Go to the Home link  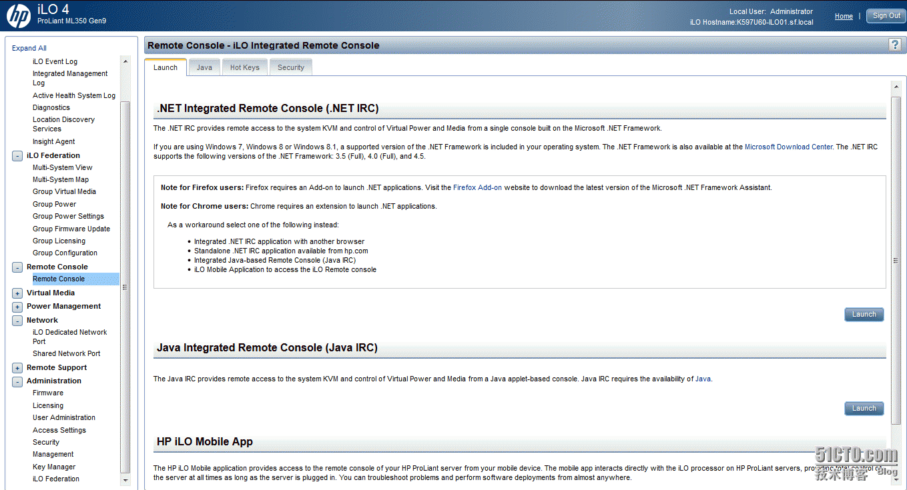(x=844, y=16)
